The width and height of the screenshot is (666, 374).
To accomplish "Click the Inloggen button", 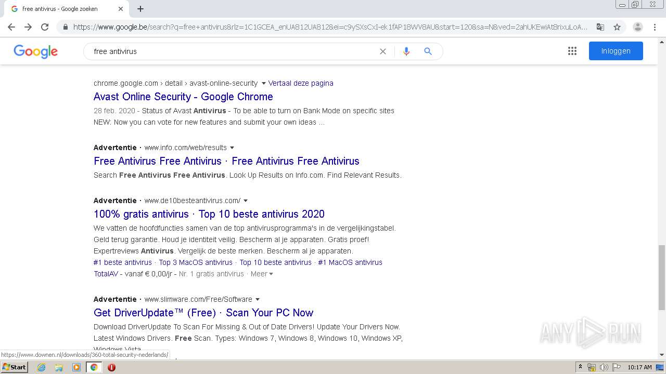I will [x=616, y=51].
